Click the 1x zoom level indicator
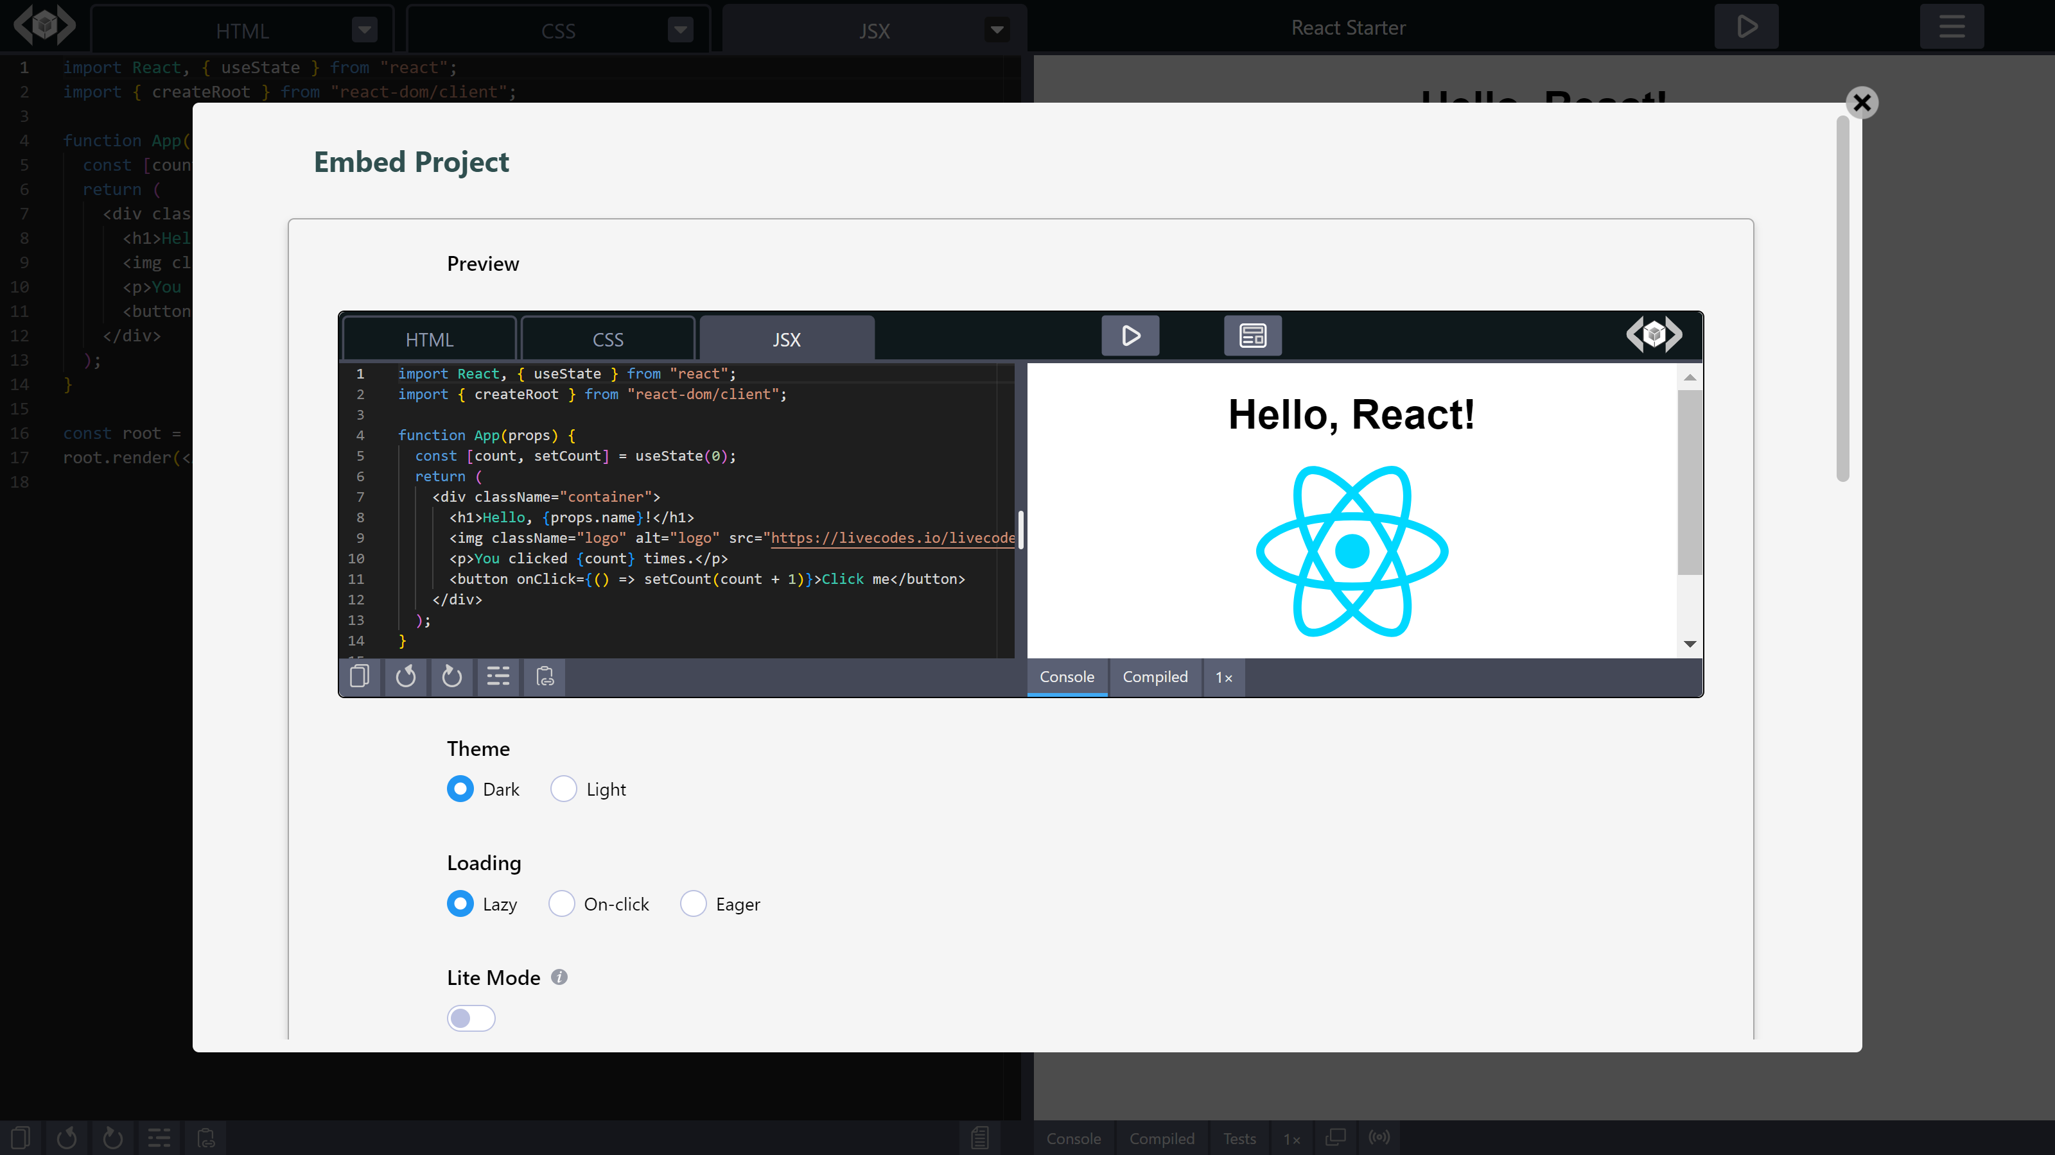The height and width of the screenshot is (1155, 2055). click(x=1223, y=677)
